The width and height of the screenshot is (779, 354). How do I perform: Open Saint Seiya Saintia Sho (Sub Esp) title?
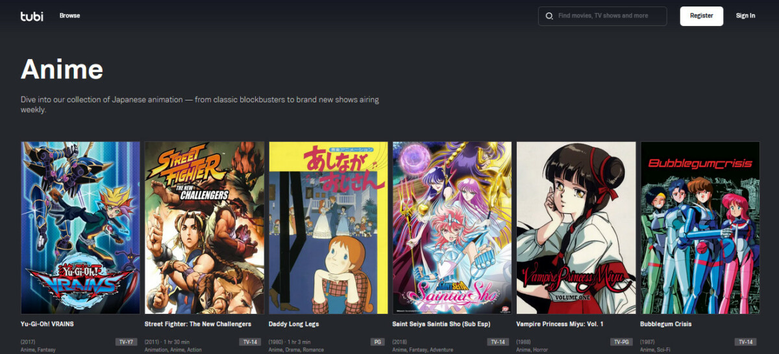click(x=441, y=324)
